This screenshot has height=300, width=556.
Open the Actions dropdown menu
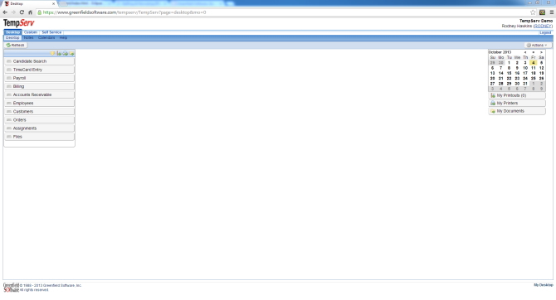pyautogui.click(x=538, y=45)
